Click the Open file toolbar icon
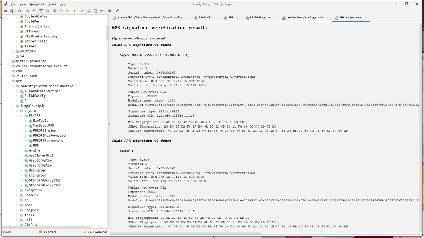 point(5,11)
